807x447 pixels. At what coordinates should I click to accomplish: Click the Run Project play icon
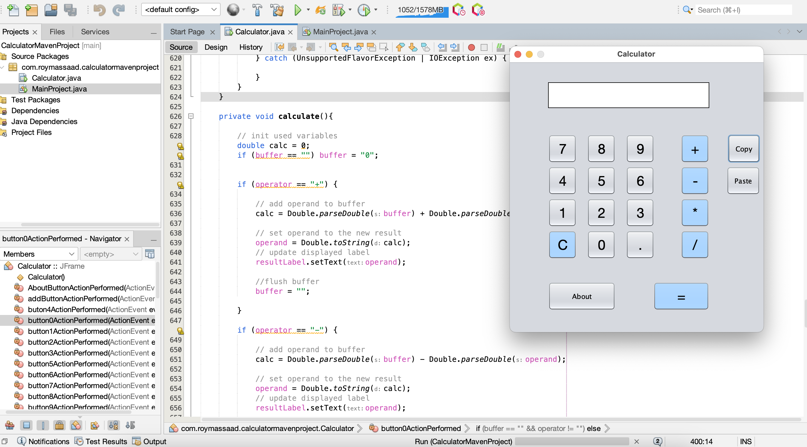tap(297, 10)
